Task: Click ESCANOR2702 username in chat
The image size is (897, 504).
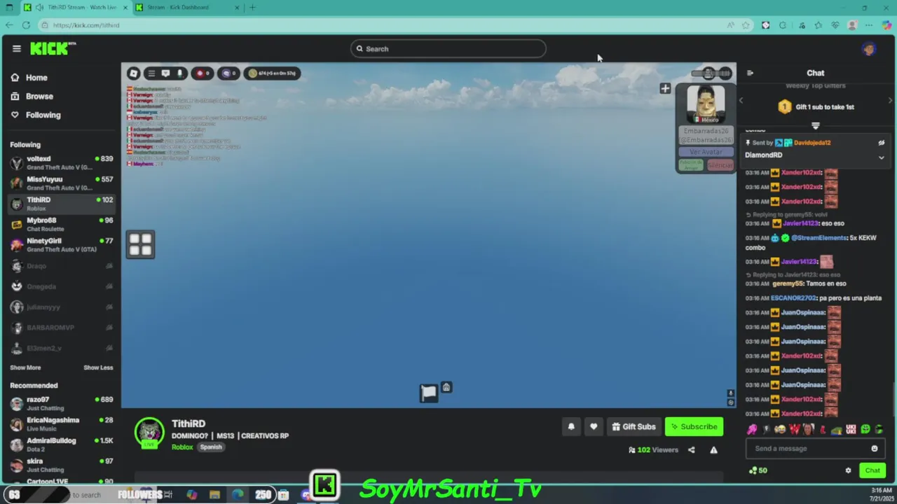Action: click(793, 298)
